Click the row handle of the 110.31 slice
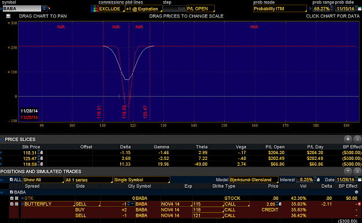The image size is (362, 223). coord(1,152)
